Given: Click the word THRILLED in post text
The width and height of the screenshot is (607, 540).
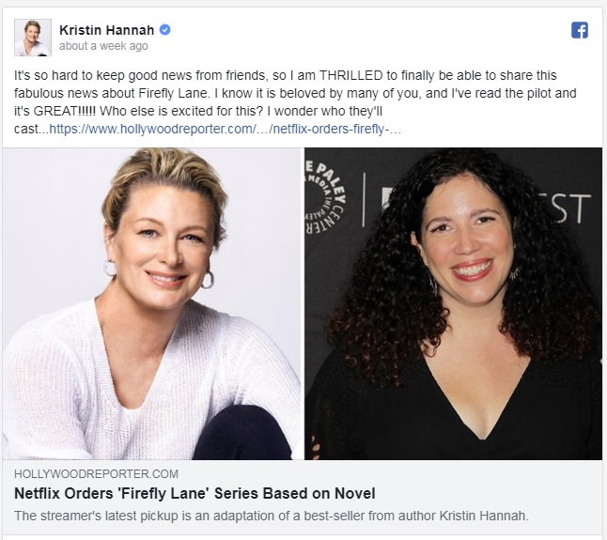Looking at the screenshot, I should coord(351,75).
